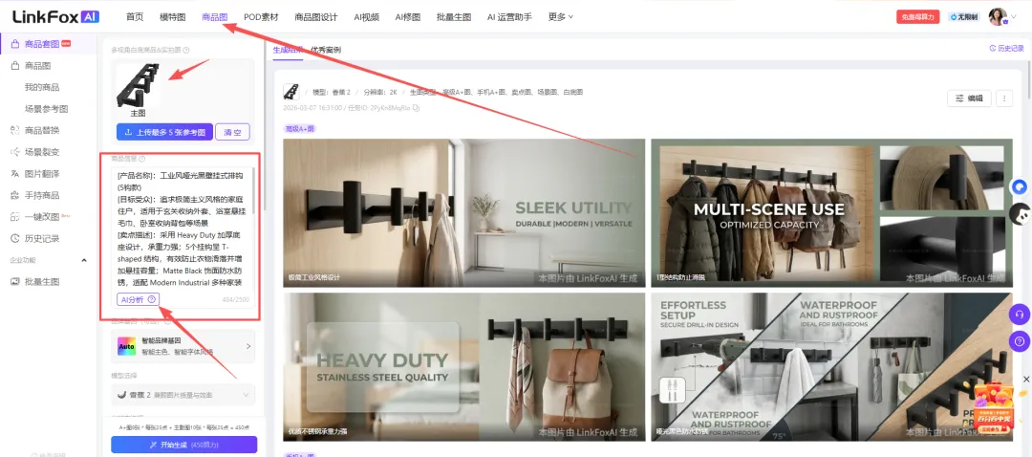Click the 一键改图 sidebar icon

[15, 217]
